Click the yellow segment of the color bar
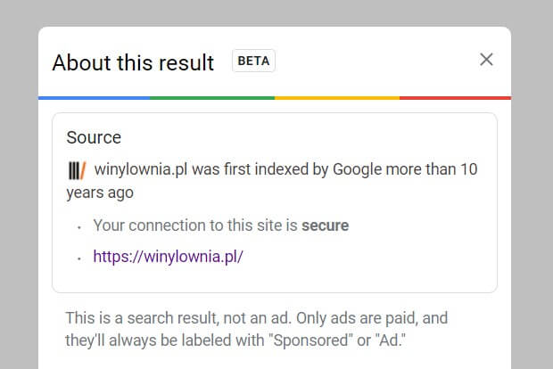 (x=337, y=98)
